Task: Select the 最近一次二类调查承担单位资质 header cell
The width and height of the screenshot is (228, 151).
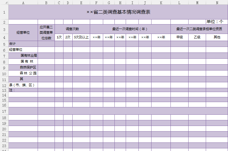Action: click(199, 29)
